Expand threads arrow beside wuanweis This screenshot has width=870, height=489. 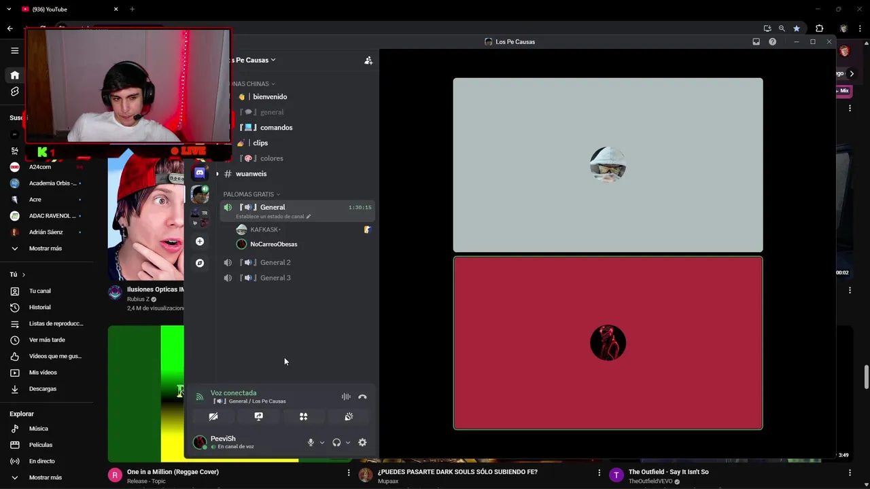pos(217,174)
